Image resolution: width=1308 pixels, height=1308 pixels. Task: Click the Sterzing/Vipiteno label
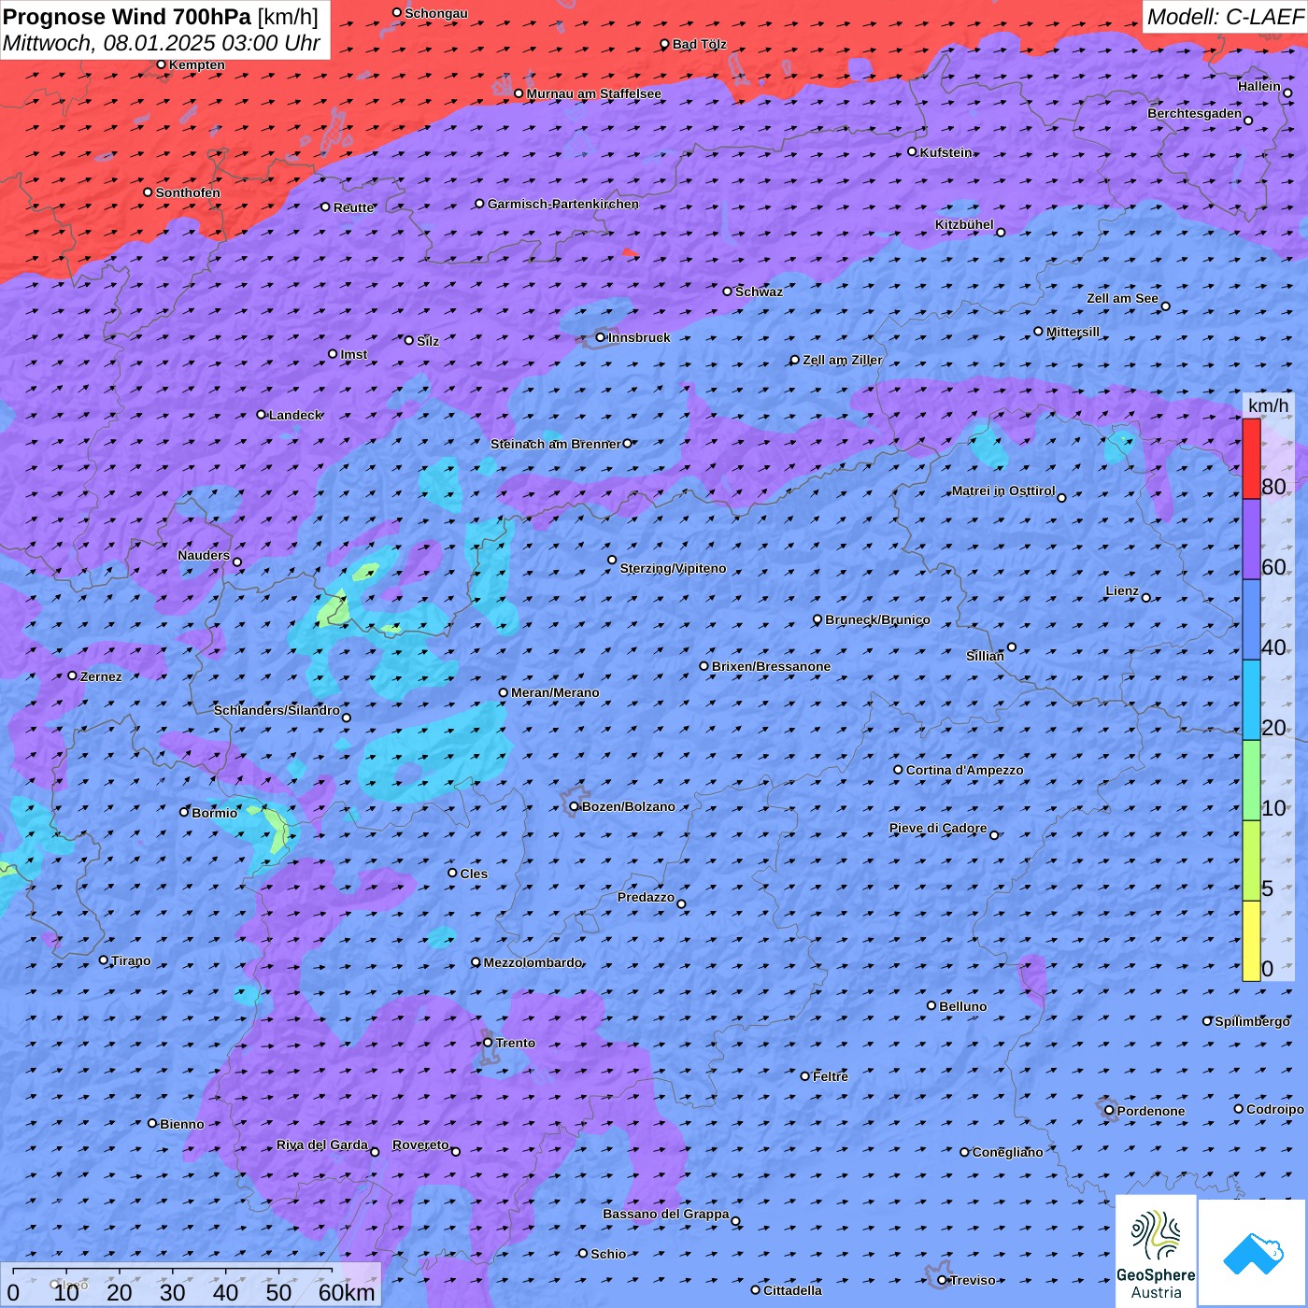[x=673, y=568]
